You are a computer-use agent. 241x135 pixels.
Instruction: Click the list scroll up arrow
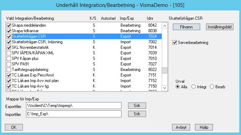click(164, 26)
